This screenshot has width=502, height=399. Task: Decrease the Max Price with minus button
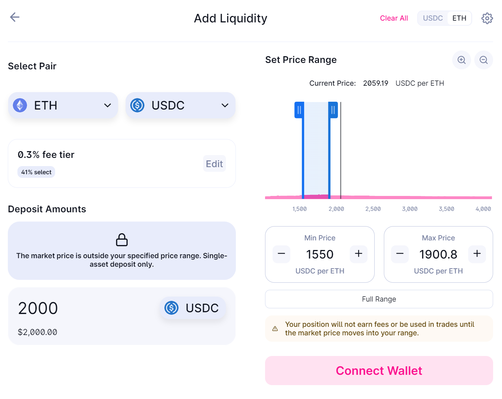pos(400,254)
